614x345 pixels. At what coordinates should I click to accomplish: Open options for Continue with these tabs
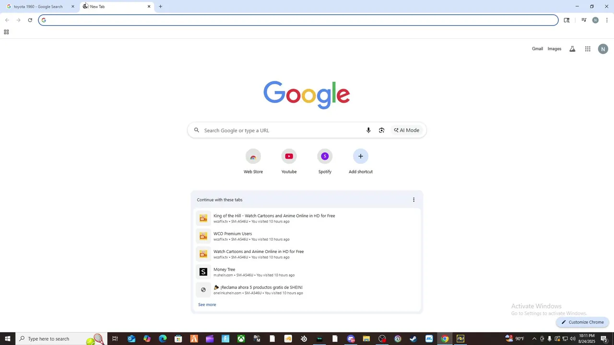413,200
